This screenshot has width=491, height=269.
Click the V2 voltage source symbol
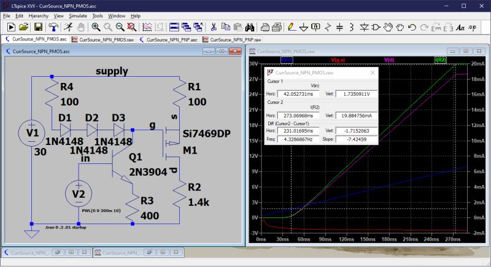(79, 193)
